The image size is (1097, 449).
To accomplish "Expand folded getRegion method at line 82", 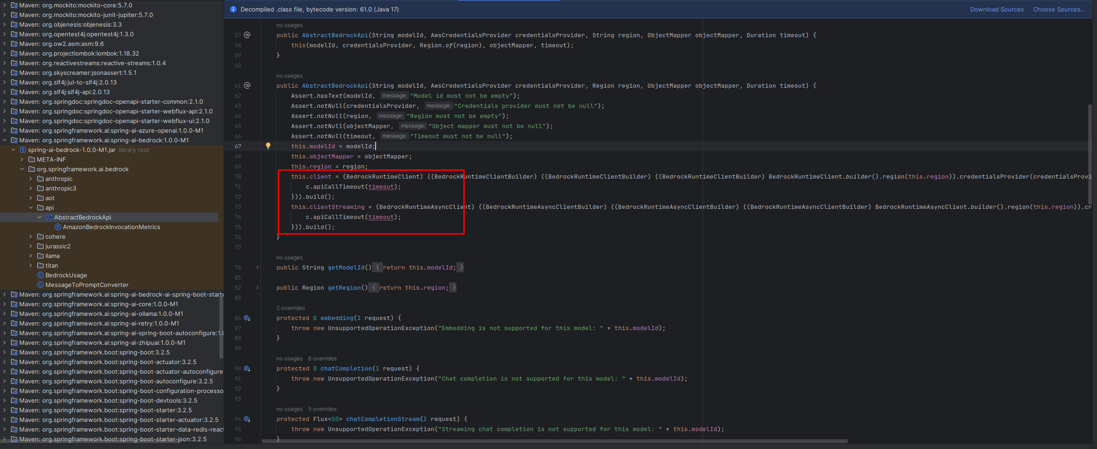I will [257, 287].
